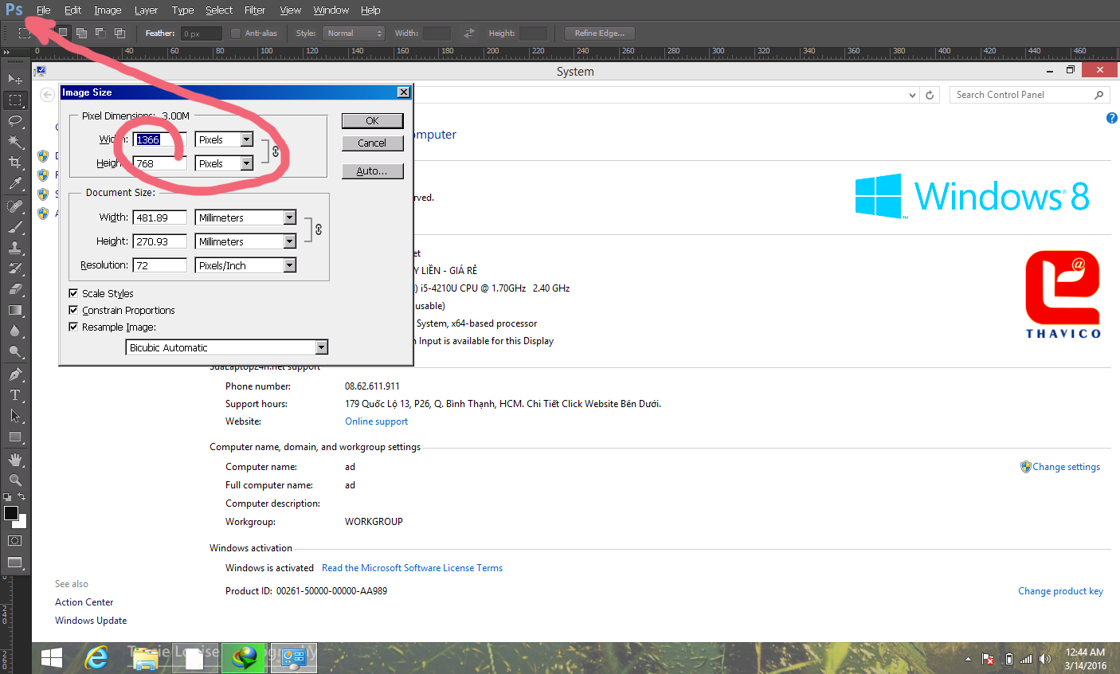Toggle Anti-alias checkbox in options bar

pyautogui.click(x=236, y=33)
